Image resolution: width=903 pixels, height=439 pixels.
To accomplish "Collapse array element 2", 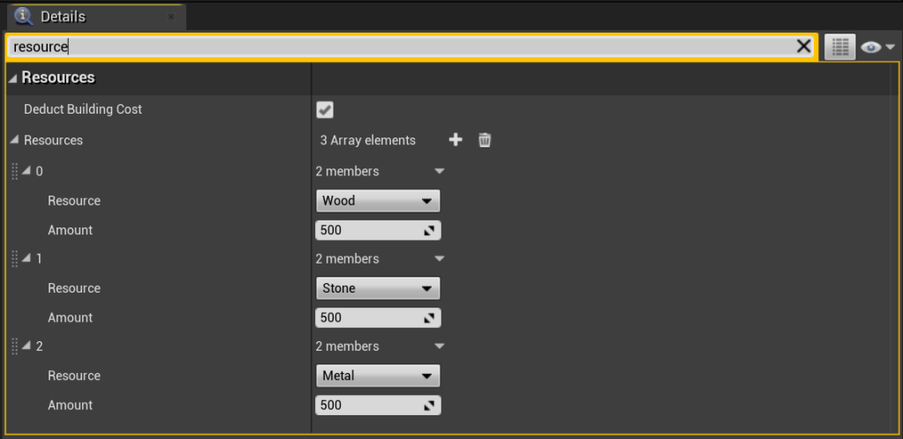I will [x=26, y=346].
